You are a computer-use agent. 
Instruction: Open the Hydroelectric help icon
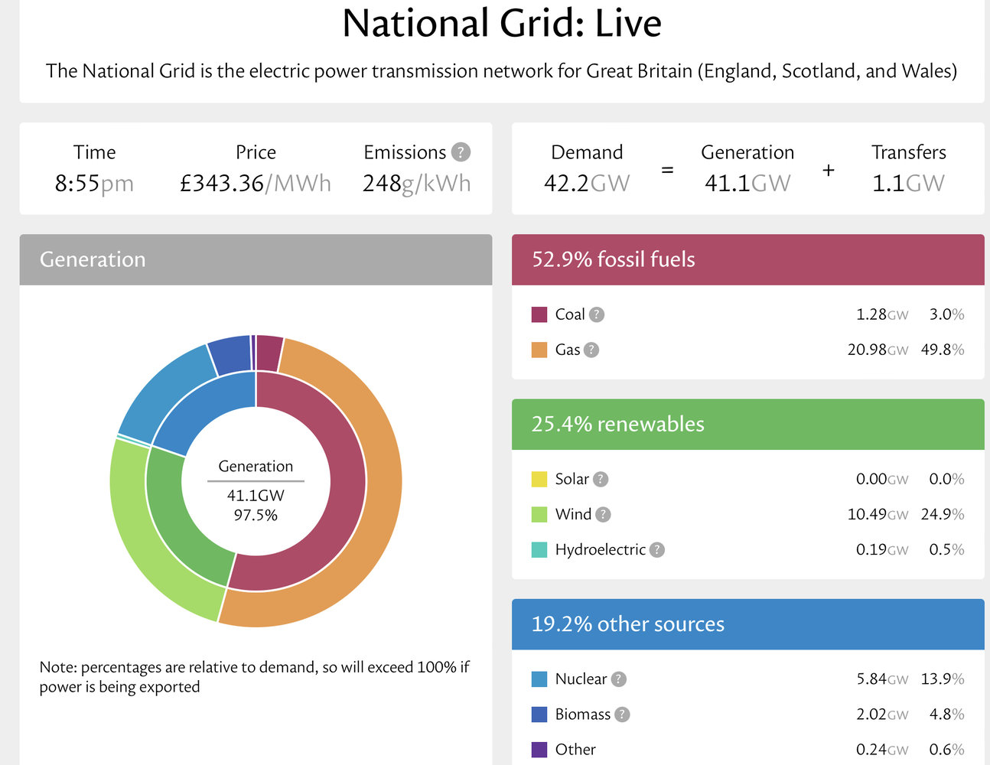point(656,549)
